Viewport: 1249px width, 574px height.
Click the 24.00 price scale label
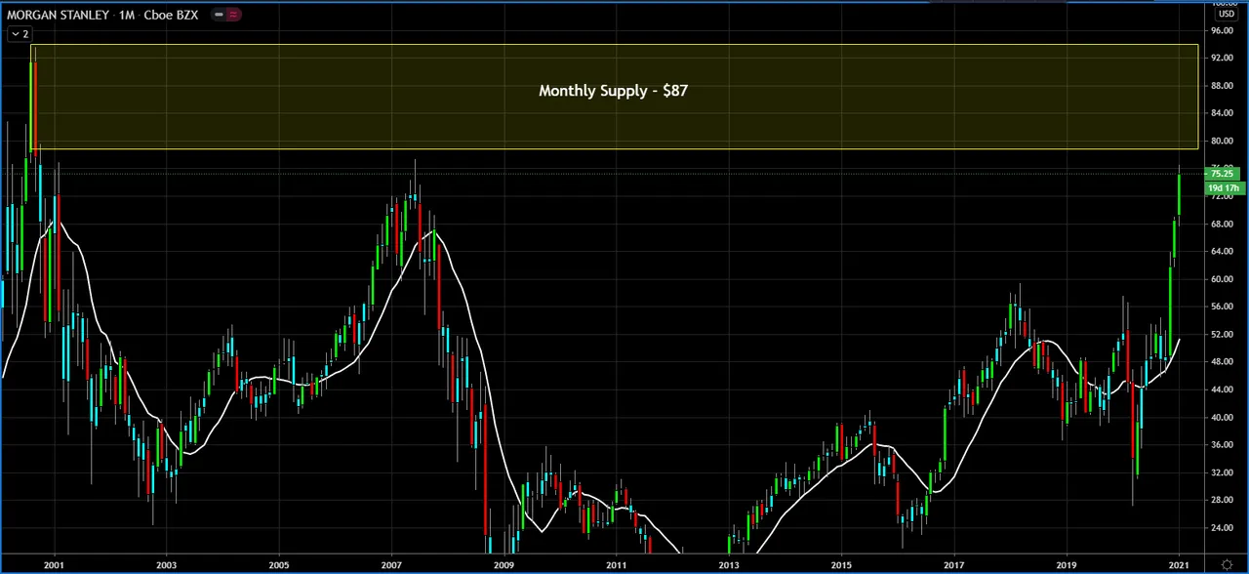point(1222,527)
